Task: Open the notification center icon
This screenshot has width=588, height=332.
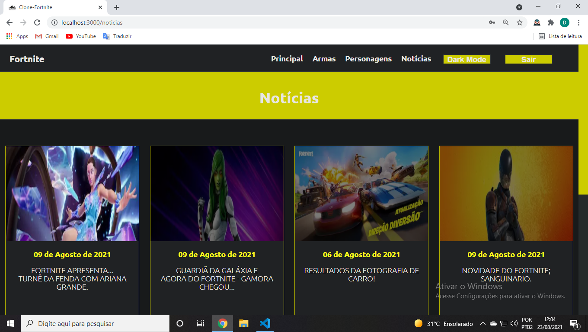Action: pyautogui.click(x=575, y=323)
